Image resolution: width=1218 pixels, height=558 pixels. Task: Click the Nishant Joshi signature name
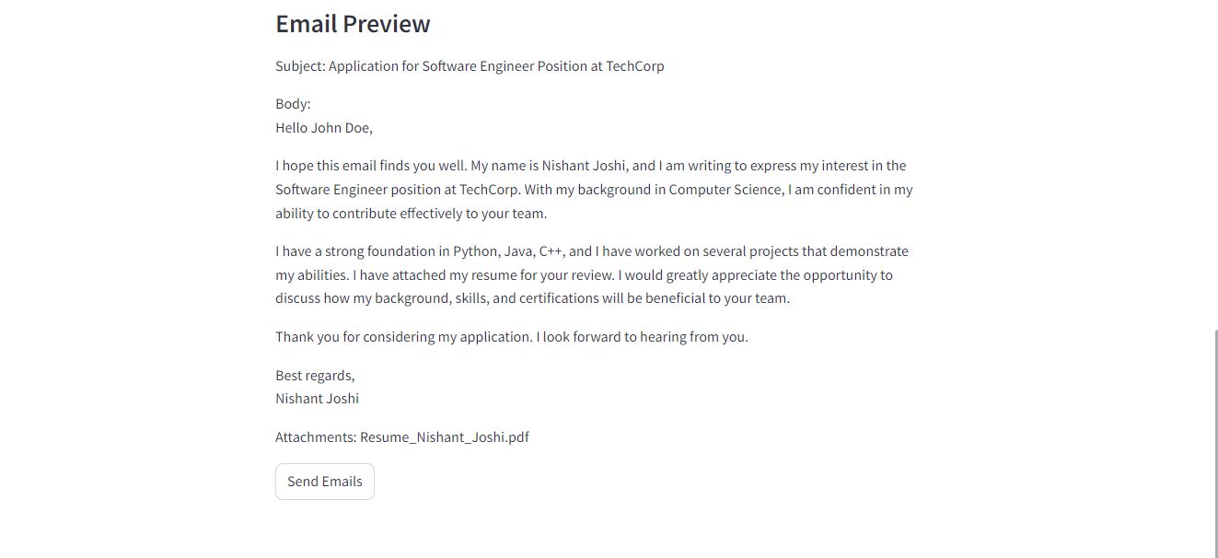click(317, 399)
